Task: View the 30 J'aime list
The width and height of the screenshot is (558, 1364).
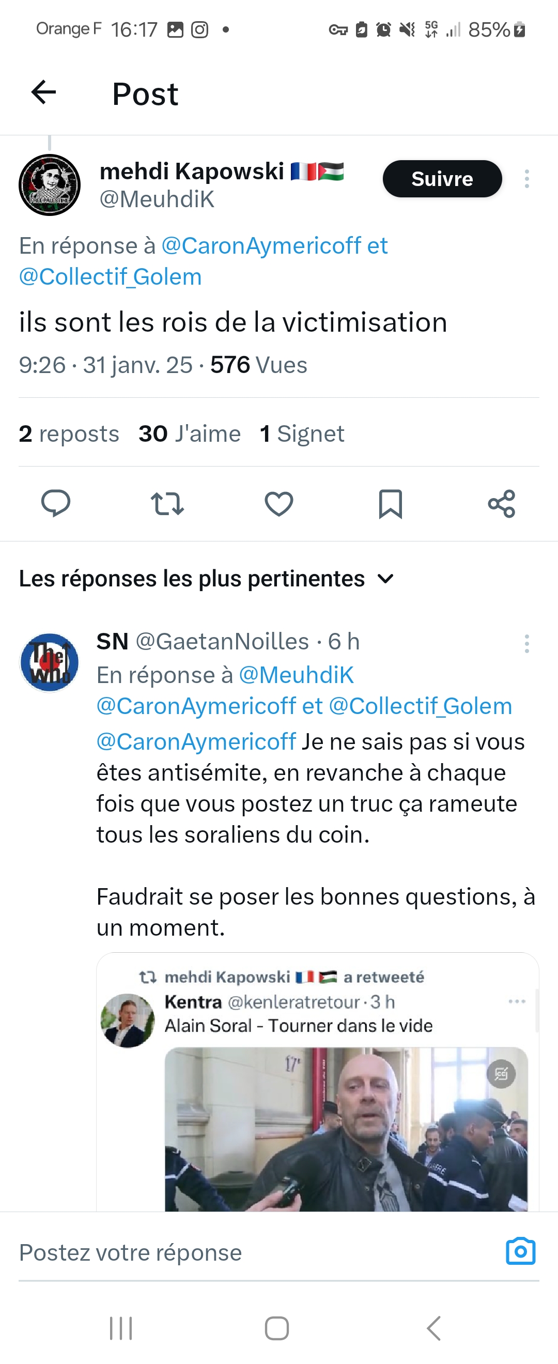Action: point(190,433)
